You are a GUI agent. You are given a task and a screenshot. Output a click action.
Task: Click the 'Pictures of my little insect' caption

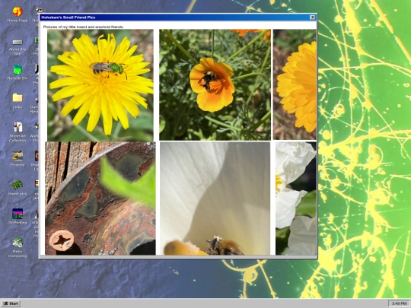click(84, 27)
